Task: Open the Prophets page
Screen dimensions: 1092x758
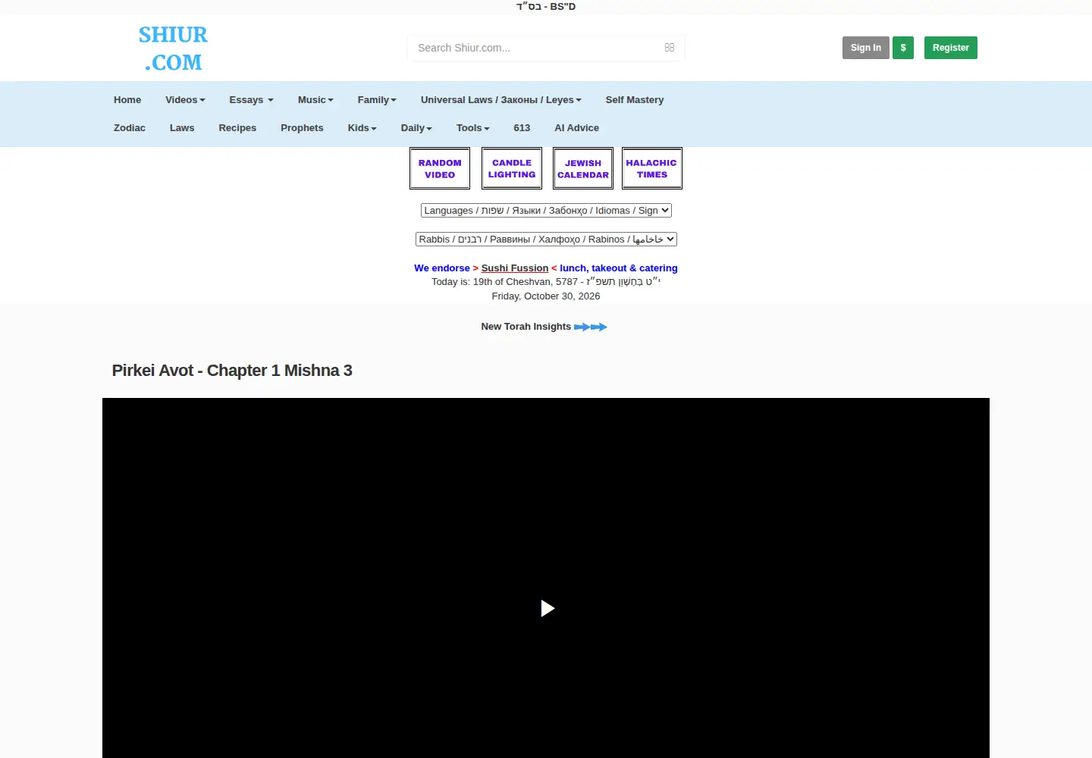Action: (x=302, y=128)
